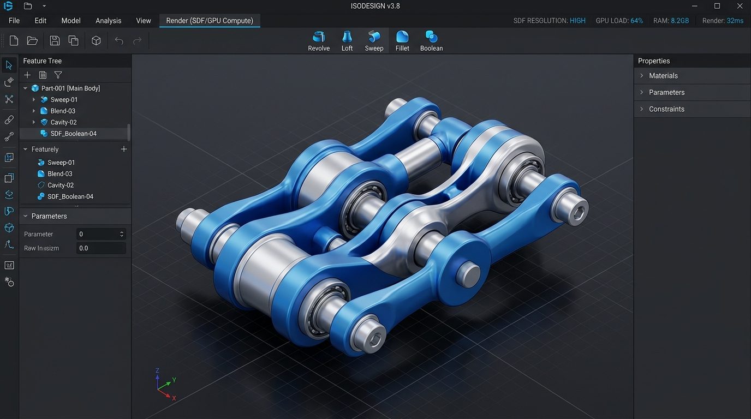Open the Analysis menu
Image resolution: width=751 pixels, height=419 pixels.
coord(109,21)
